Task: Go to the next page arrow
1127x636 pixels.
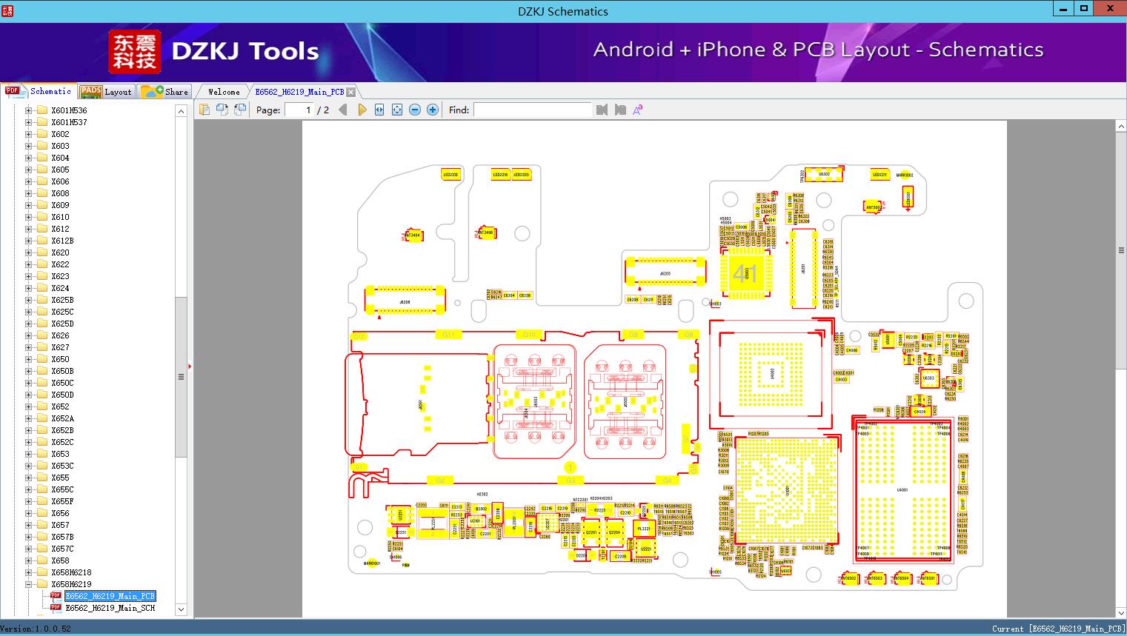Action: coord(362,110)
